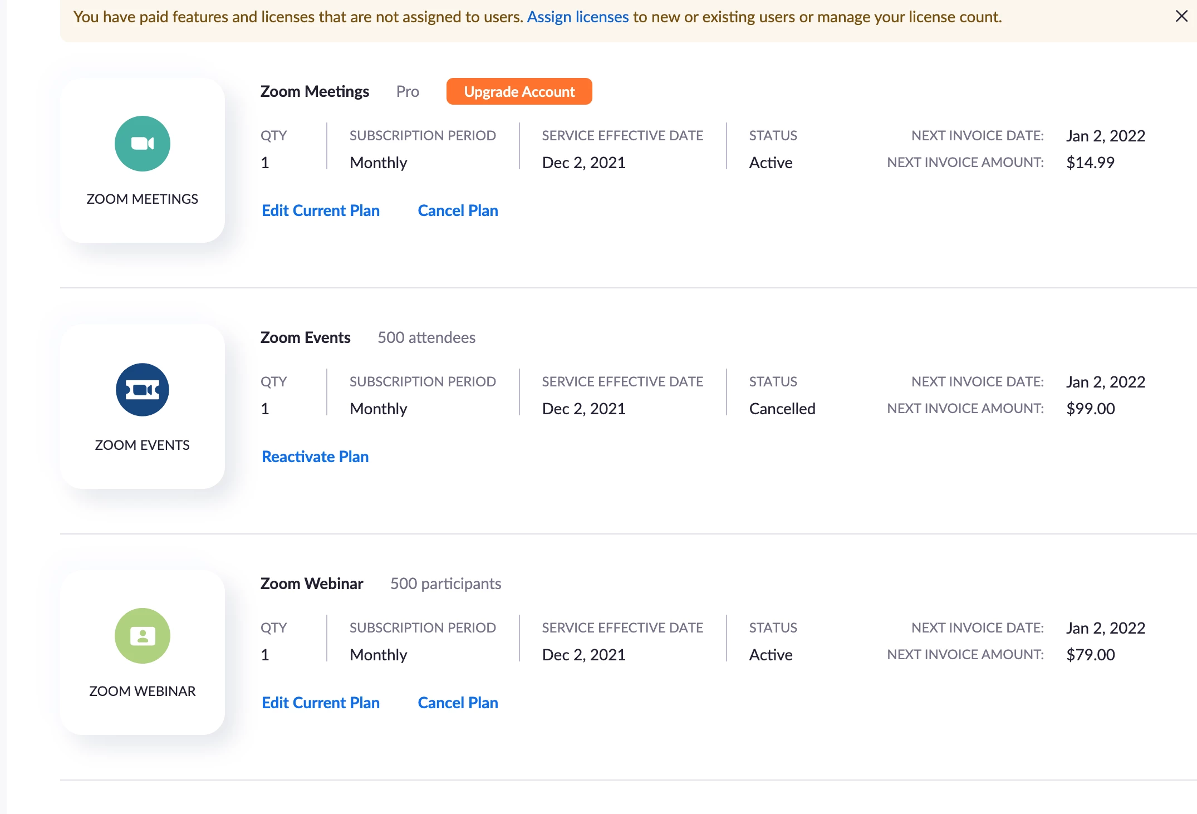Edit the current Zoom Meetings plan
The image size is (1197, 814).
(321, 210)
